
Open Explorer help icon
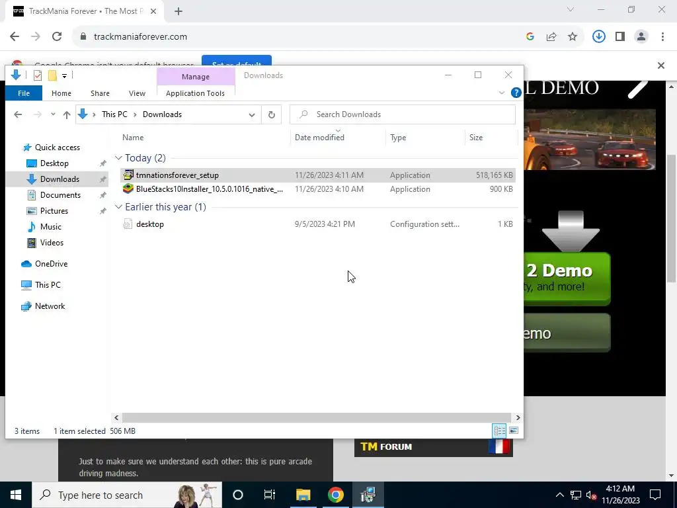516,93
